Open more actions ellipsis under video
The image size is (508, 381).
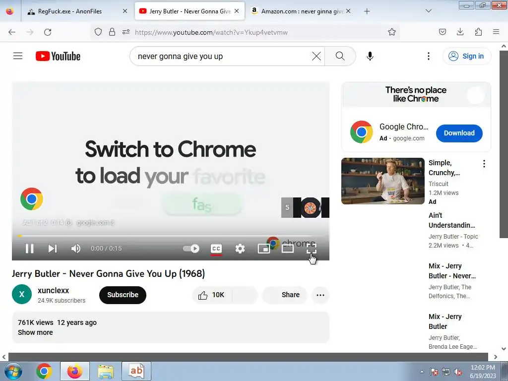320,295
